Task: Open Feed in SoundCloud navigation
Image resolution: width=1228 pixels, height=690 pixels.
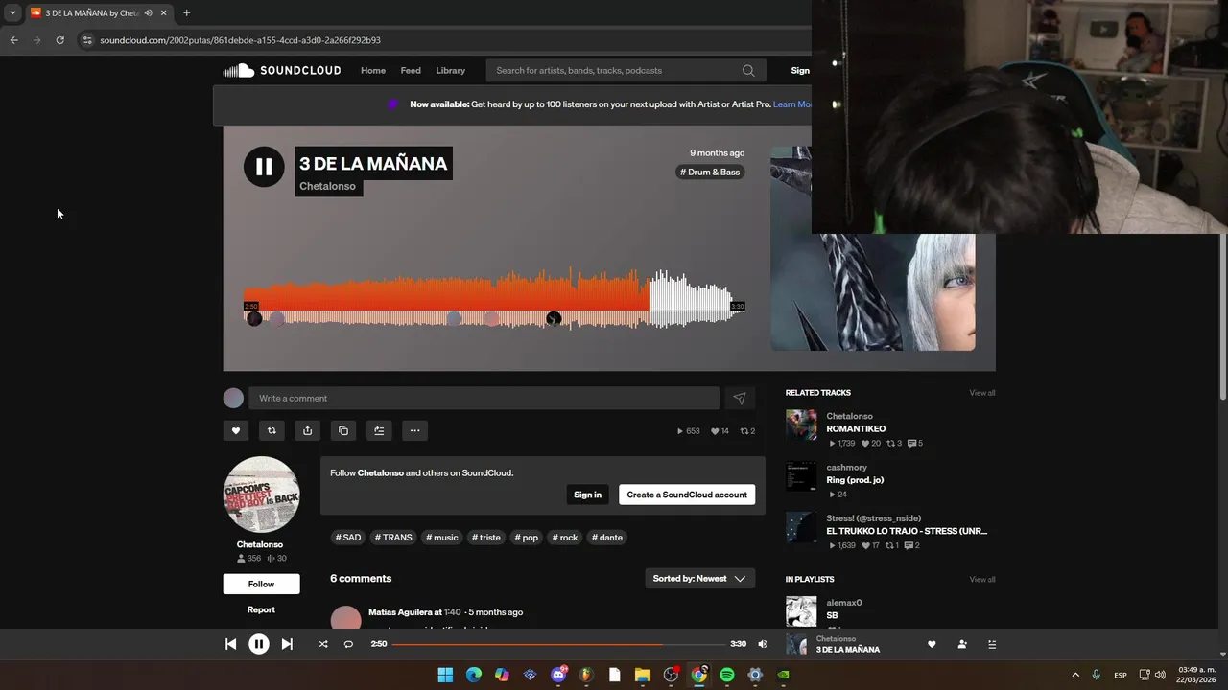Action: [x=411, y=70]
